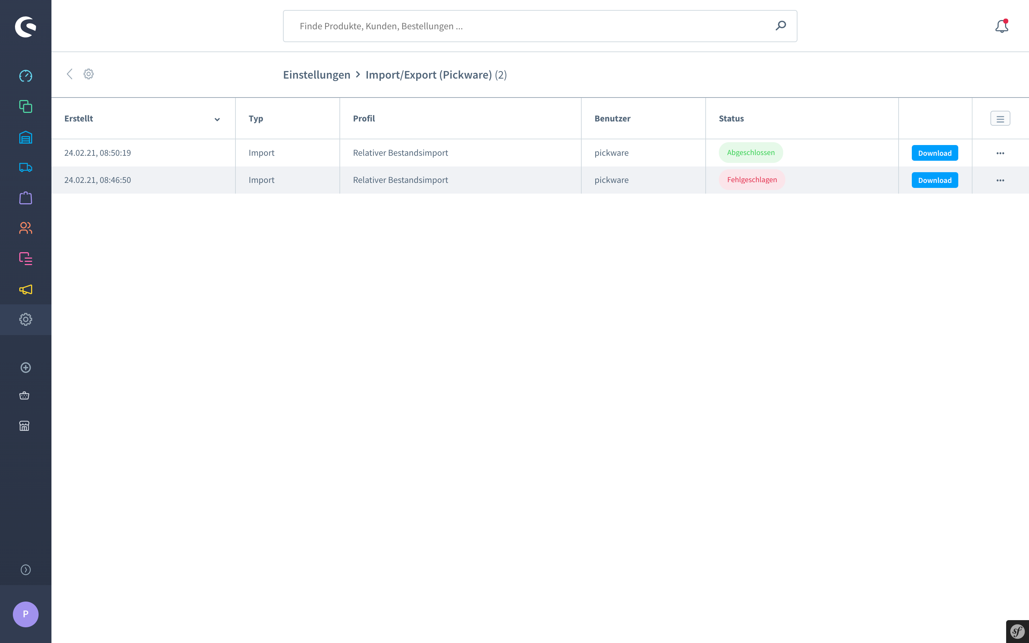The height and width of the screenshot is (643, 1029).
Task: Open the delivery truck icon in the sidebar
Action: click(x=25, y=168)
